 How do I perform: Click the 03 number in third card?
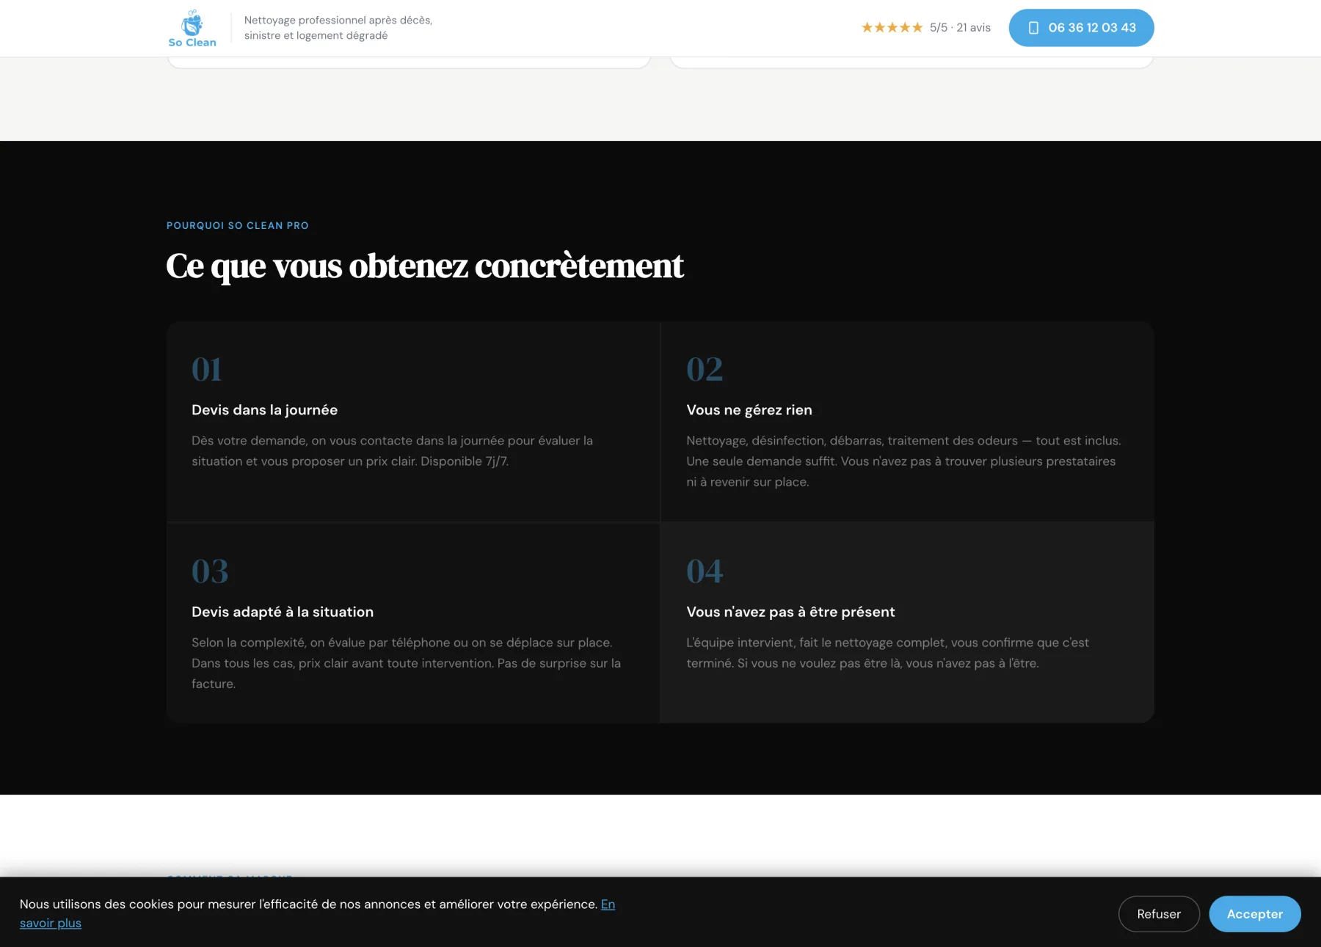pos(210,571)
